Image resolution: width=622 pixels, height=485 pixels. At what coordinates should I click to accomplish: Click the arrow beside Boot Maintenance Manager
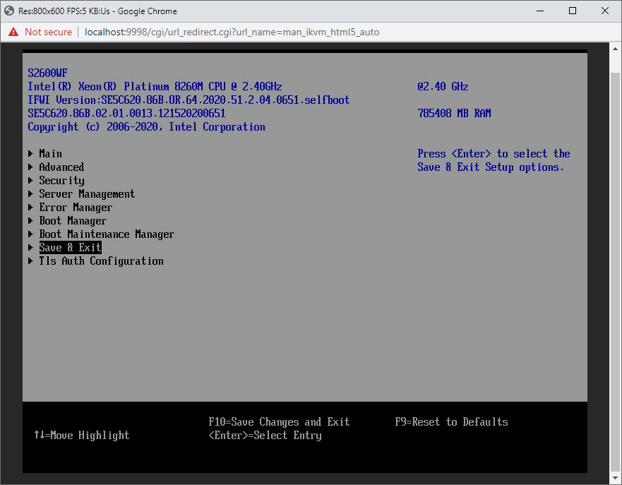coord(30,234)
